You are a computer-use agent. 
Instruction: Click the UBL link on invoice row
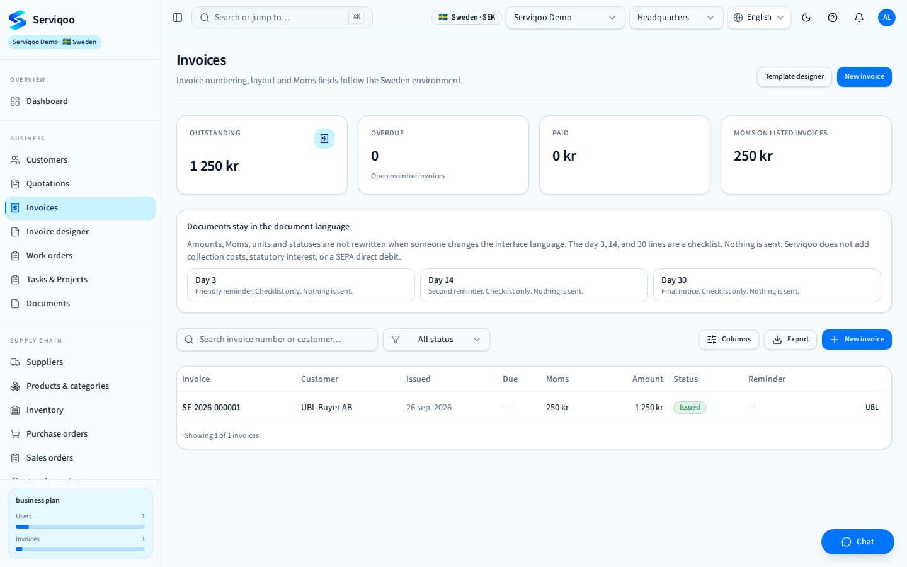click(872, 408)
